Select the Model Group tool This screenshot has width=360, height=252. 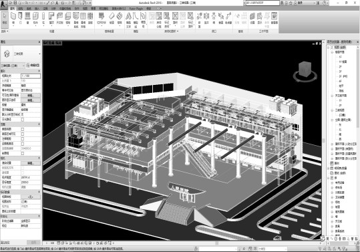coord(143,20)
